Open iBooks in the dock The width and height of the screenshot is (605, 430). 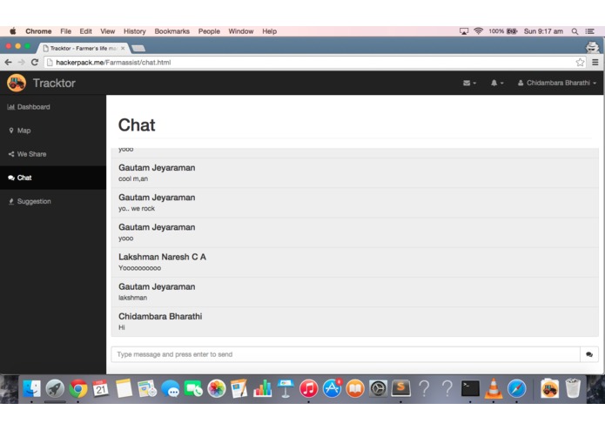coord(355,388)
